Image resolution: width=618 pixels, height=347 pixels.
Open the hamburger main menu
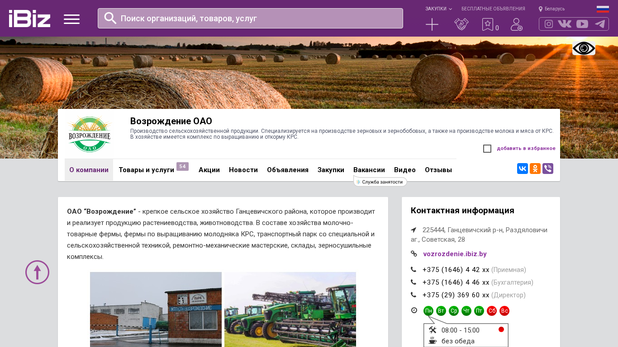(x=71, y=19)
